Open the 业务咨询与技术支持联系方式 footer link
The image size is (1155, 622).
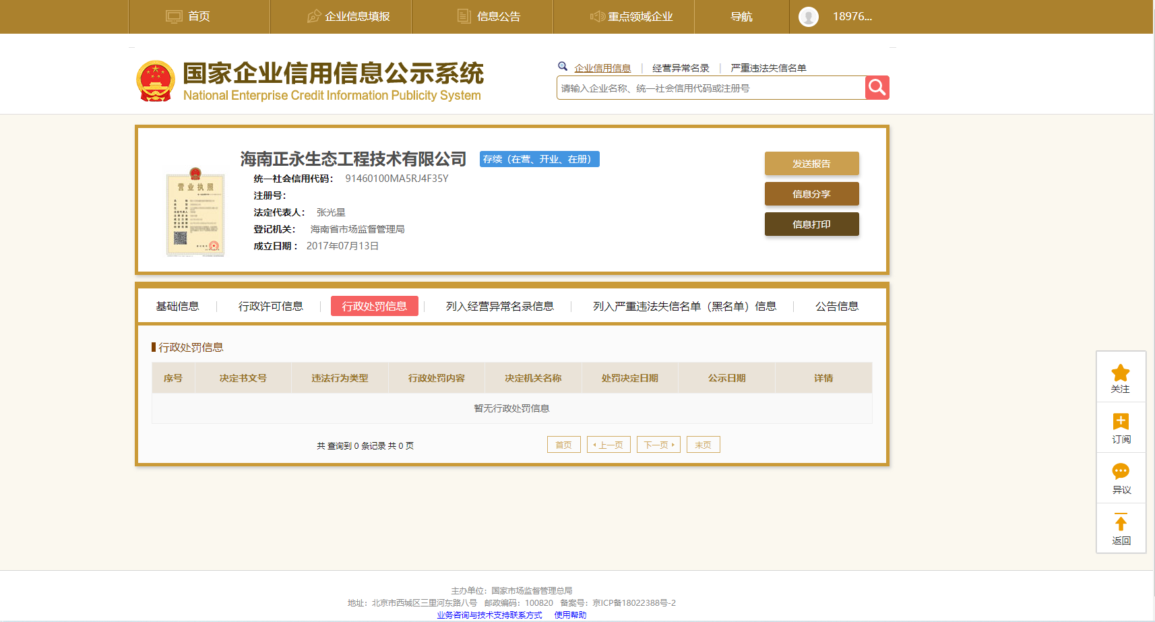489,615
